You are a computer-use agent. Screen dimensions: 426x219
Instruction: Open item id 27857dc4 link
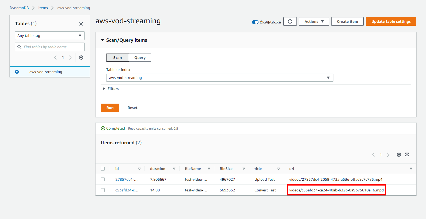[x=126, y=179]
